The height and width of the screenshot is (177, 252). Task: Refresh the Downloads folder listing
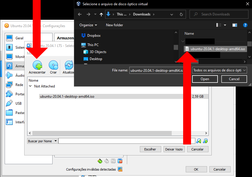pyautogui.click(x=181, y=15)
